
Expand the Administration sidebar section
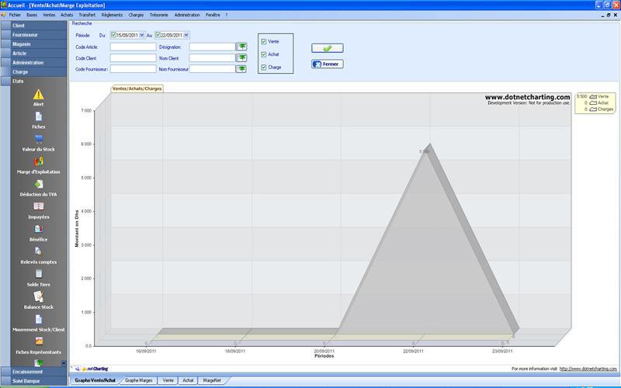click(33, 63)
